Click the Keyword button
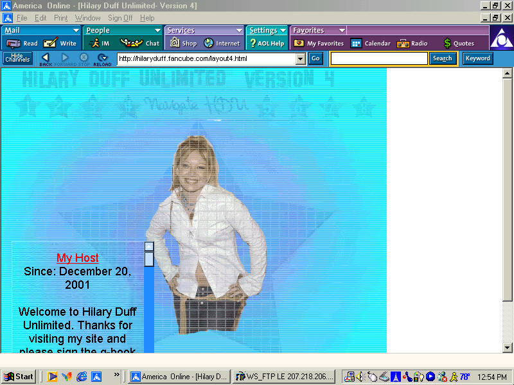Image resolution: width=514 pixels, height=385 pixels. 477,58
